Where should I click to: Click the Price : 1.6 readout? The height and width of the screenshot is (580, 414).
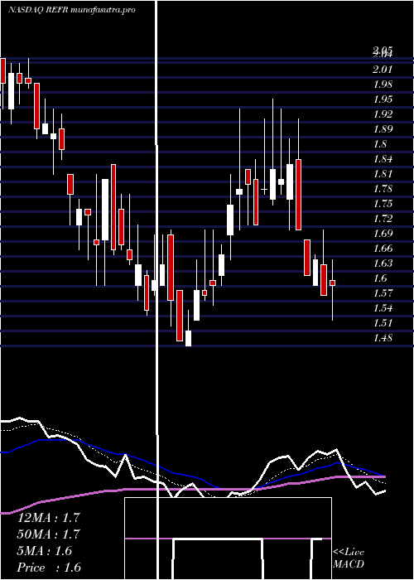pos(49,568)
